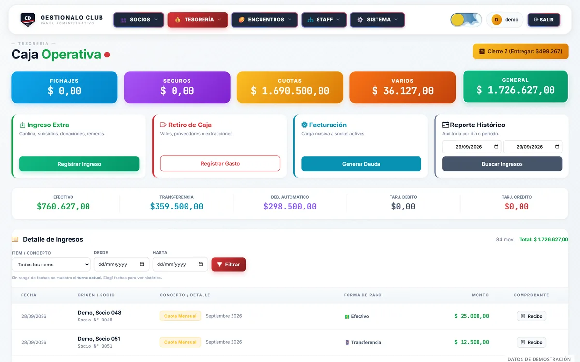Expand the Staff menu chevron

338,20
